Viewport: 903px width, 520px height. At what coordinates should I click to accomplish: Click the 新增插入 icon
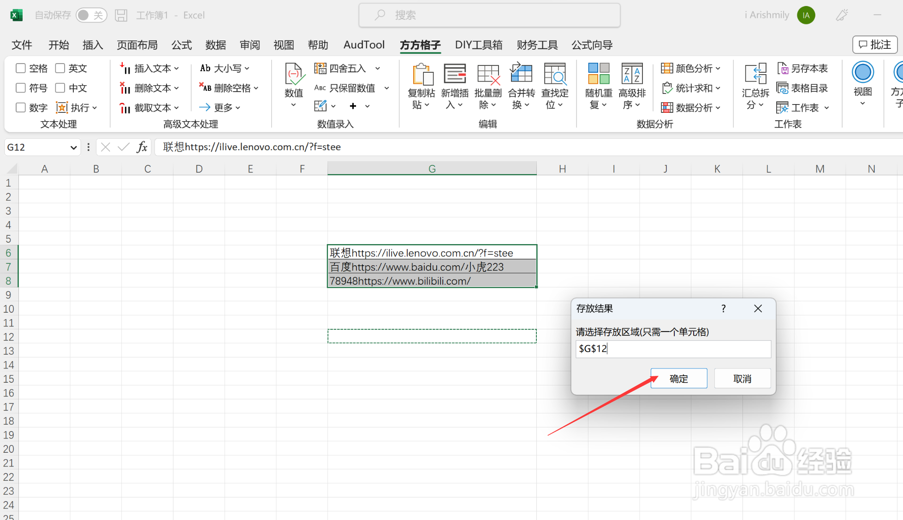[x=455, y=74]
